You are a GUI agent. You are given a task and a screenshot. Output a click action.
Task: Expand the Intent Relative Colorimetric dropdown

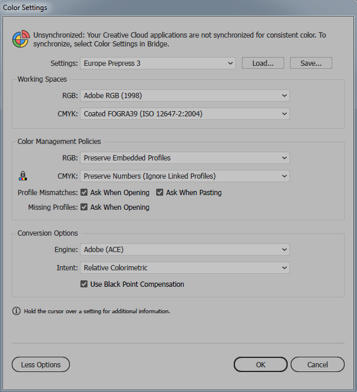(185, 268)
